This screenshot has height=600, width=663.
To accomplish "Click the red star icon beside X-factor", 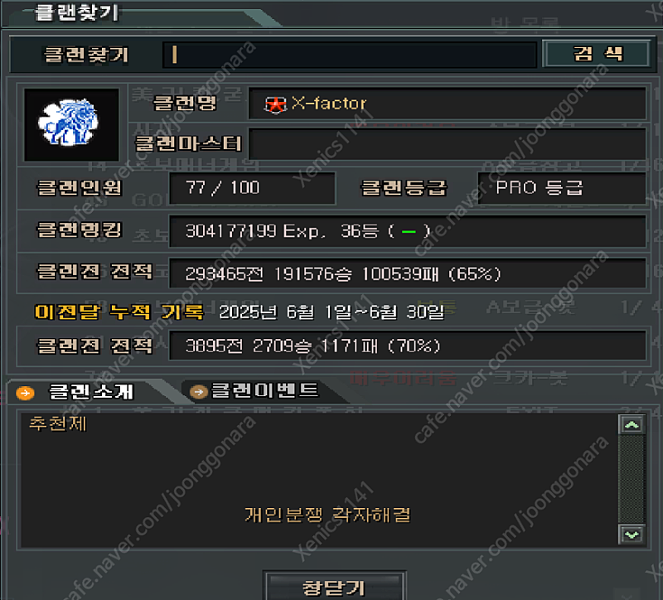I will (x=275, y=105).
